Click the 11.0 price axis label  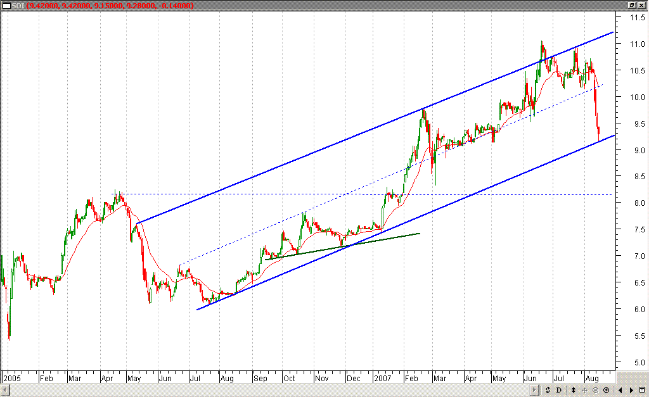638,44
